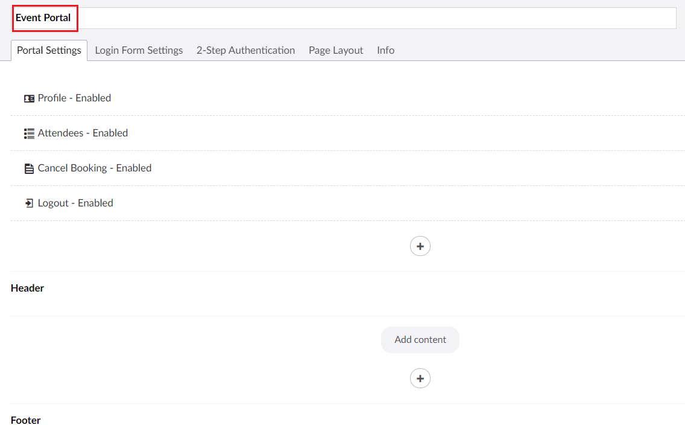The width and height of the screenshot is (685, 425).
Task: Go to the 2-Step Authentication tab
Action: click(x=245, y=50)
